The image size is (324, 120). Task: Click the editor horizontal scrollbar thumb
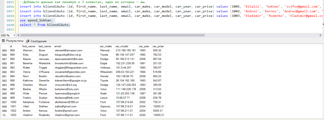point(113,35)
